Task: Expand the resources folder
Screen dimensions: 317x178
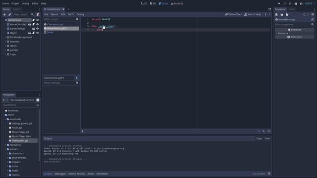Action: point(5,145)
